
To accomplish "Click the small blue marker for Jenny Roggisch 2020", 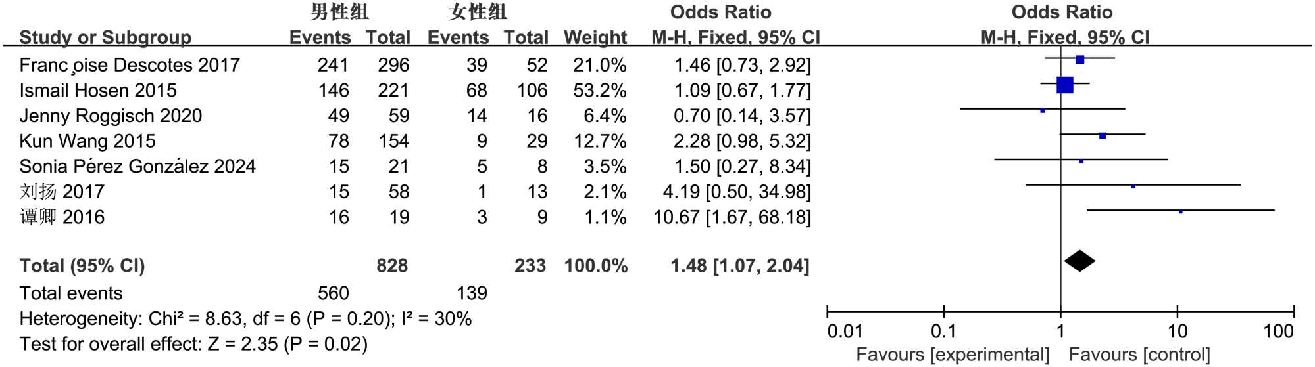I will [1043, 110].
